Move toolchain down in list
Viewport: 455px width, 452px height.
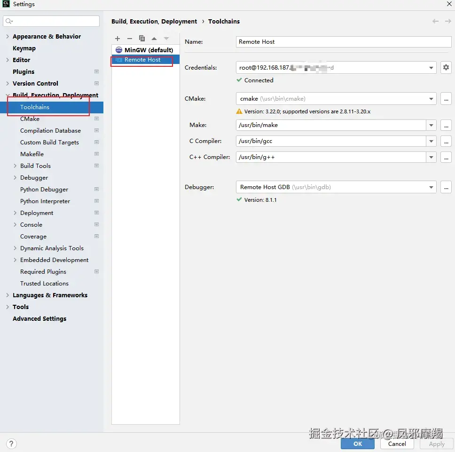166,39
